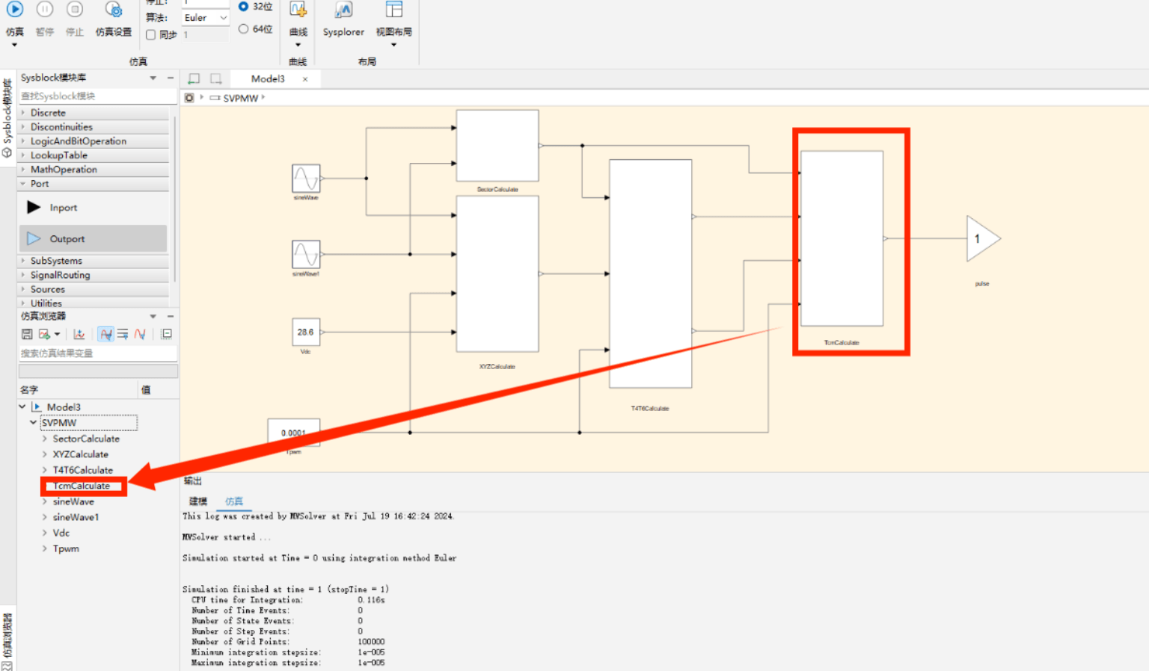Expand the SectorCalculate tree node

click(x=45, y=439)
